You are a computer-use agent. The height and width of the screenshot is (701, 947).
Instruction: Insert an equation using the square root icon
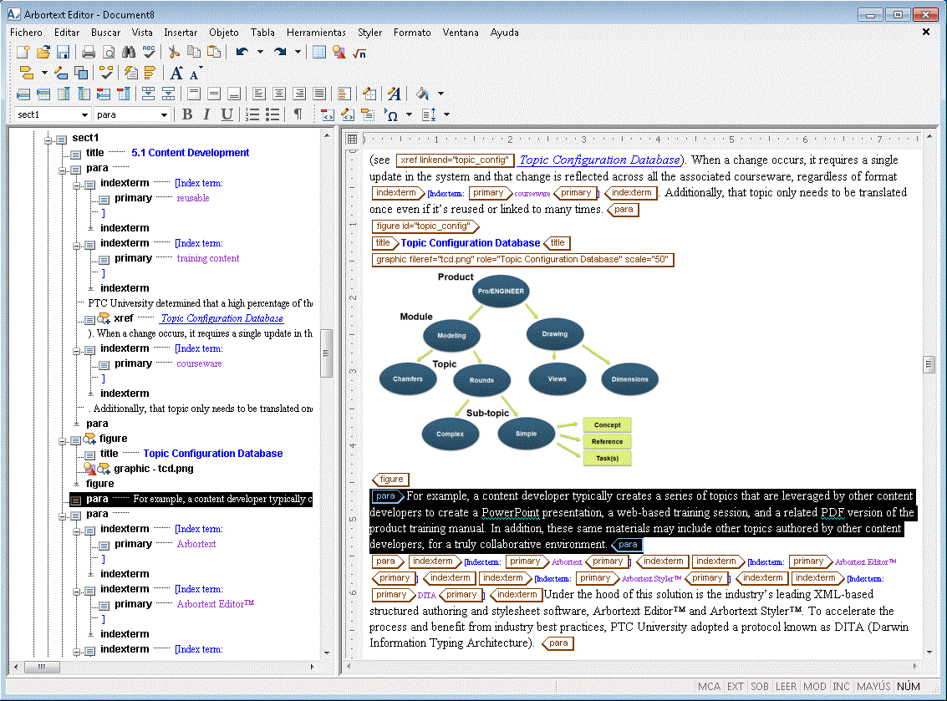[359, 53]
